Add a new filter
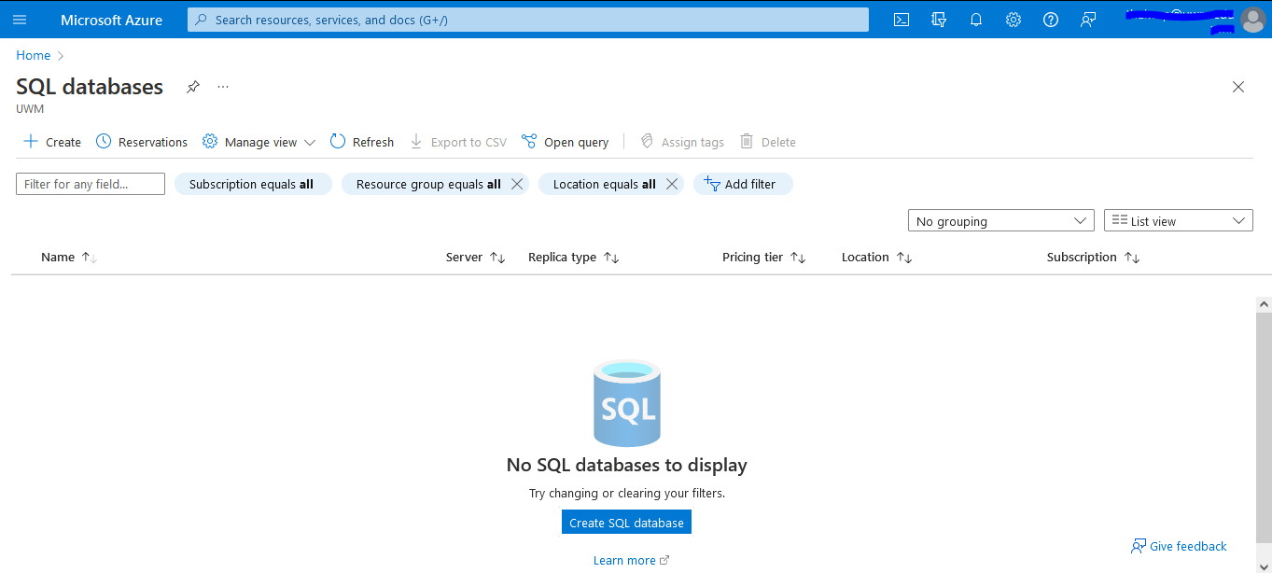 click(x=743, y=183)
